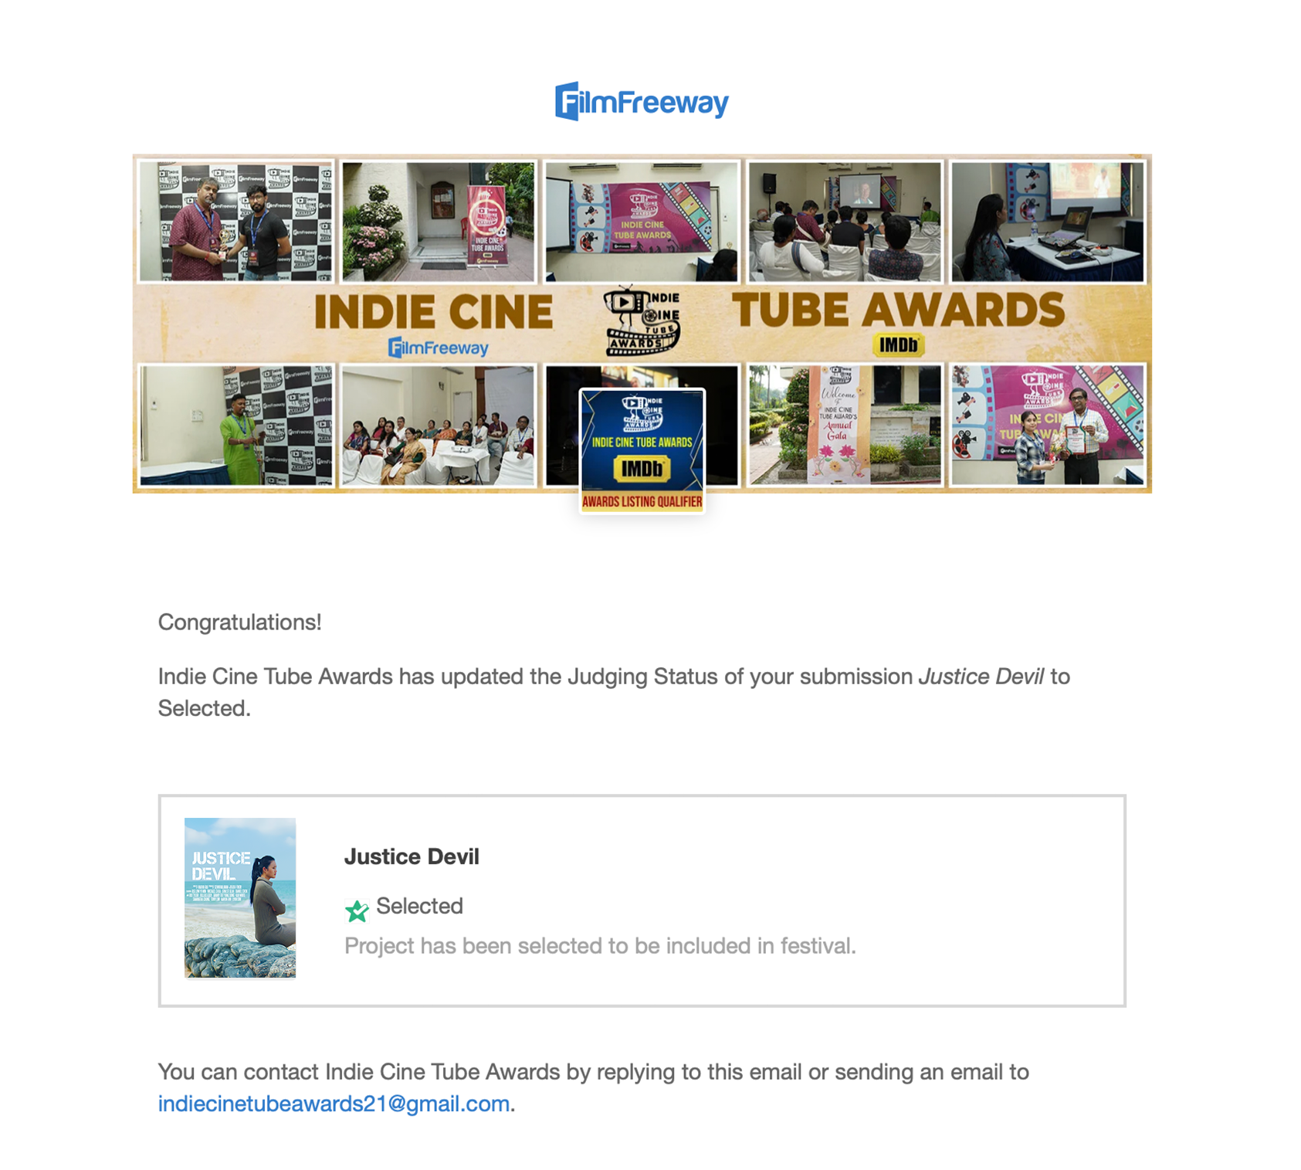The width and height of the screenshot is (1301, 1170).
Task: Open photo of the Annual Gala welcome banner
Action: tap(845, 426)
